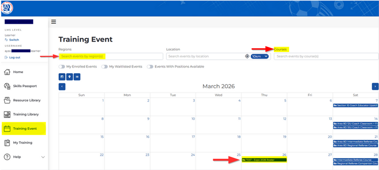
Task: Click the Training Library icon
Action: point(8,114)
